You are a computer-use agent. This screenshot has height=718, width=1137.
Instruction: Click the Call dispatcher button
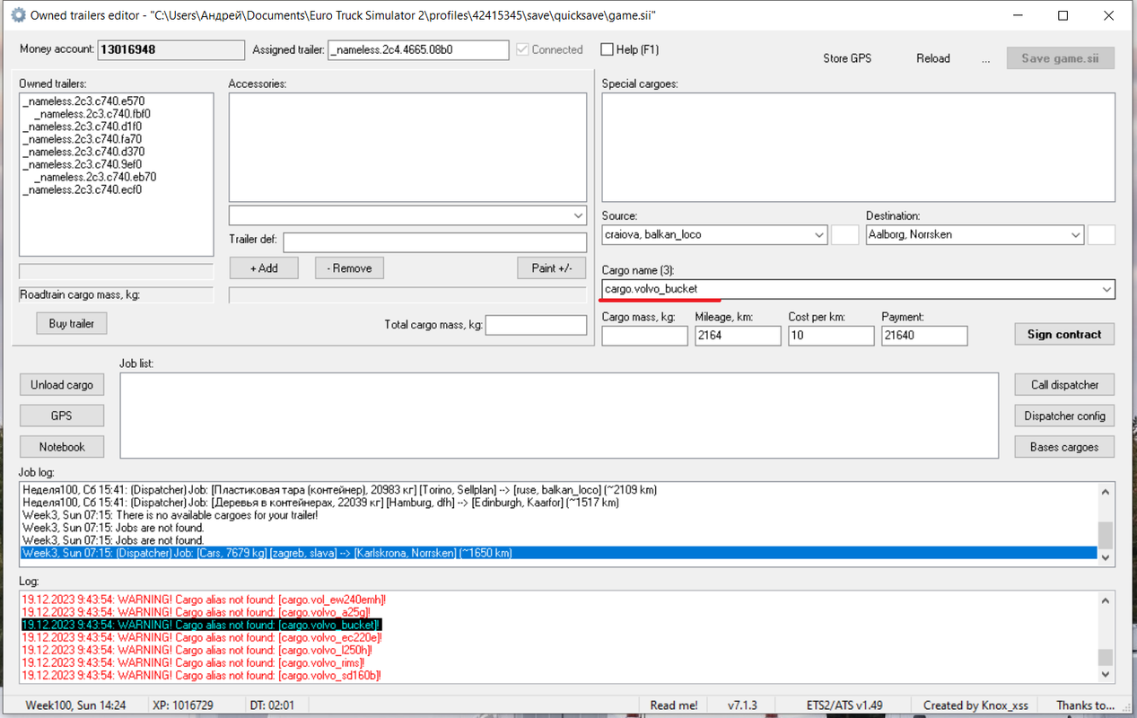click(x=1065, y=385)
